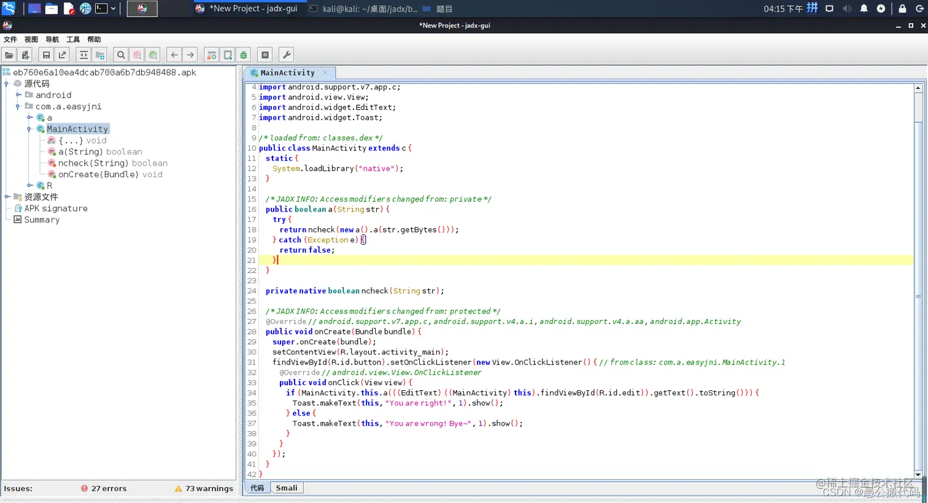Click the navigate back arrow
This screenshot has height=503, width=928.
[174, 55]
